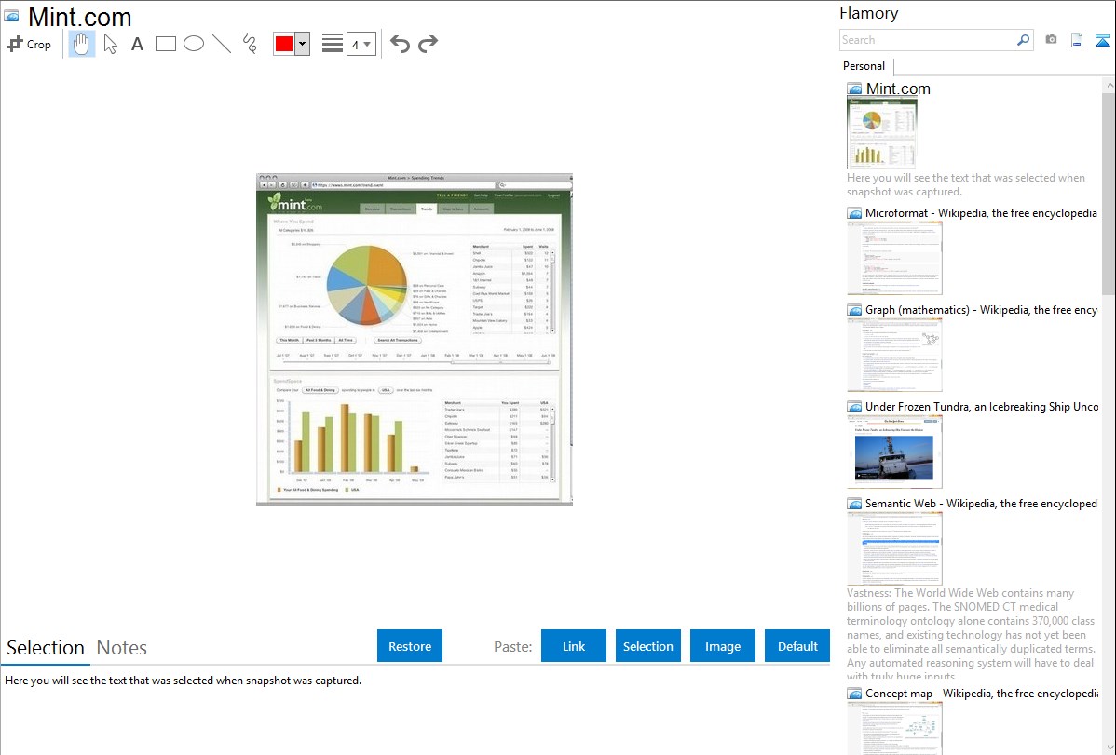1116x755 pixels.
Task: Click icon beside sidebar Mint.com title
Action: (x=854, y=89)
